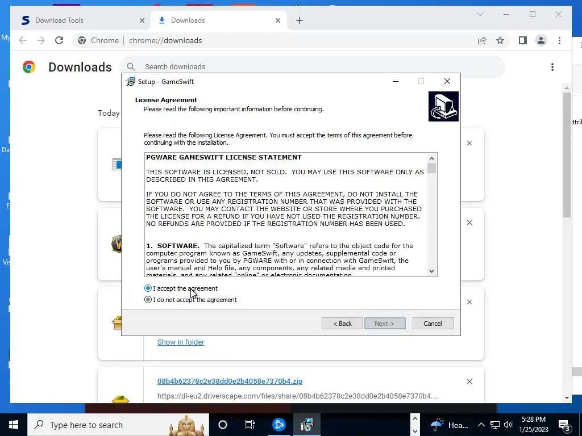Open Chrome's three-dot main menu
This screenshot has height=436, width=582.
coord(559,40)
